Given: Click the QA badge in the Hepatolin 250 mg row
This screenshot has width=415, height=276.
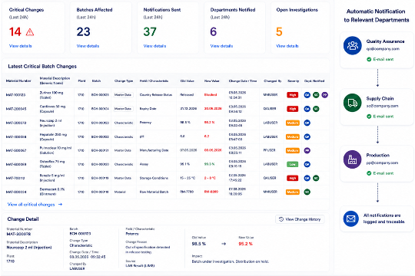Looking at the screenshot, I should click(307, 136).
